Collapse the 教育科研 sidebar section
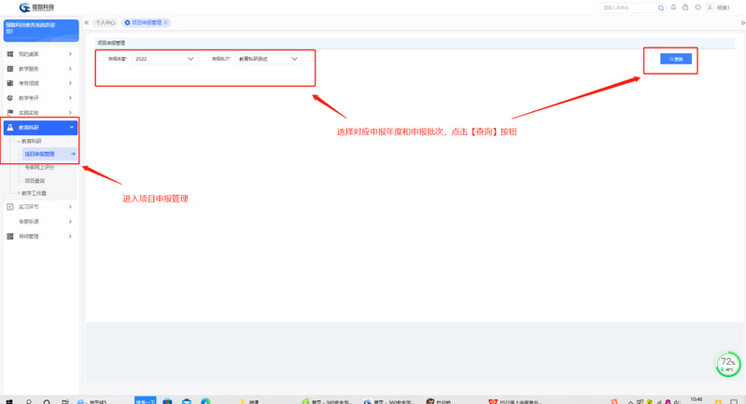Screen dimensions: 746x404 point(71,128)
